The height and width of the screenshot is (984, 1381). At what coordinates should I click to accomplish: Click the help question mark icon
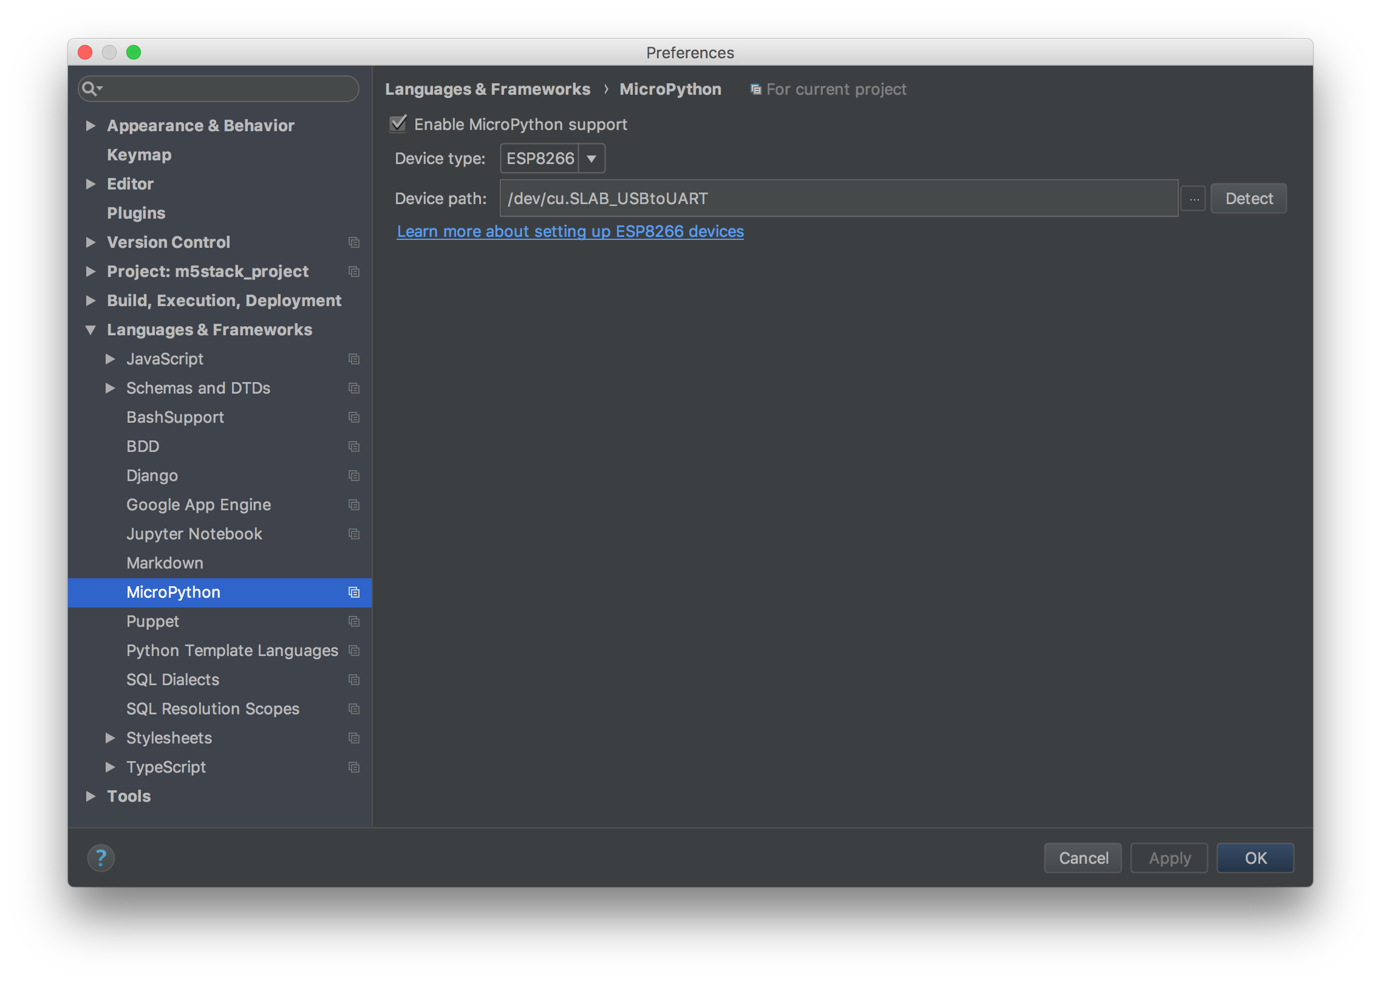(101, 858)
